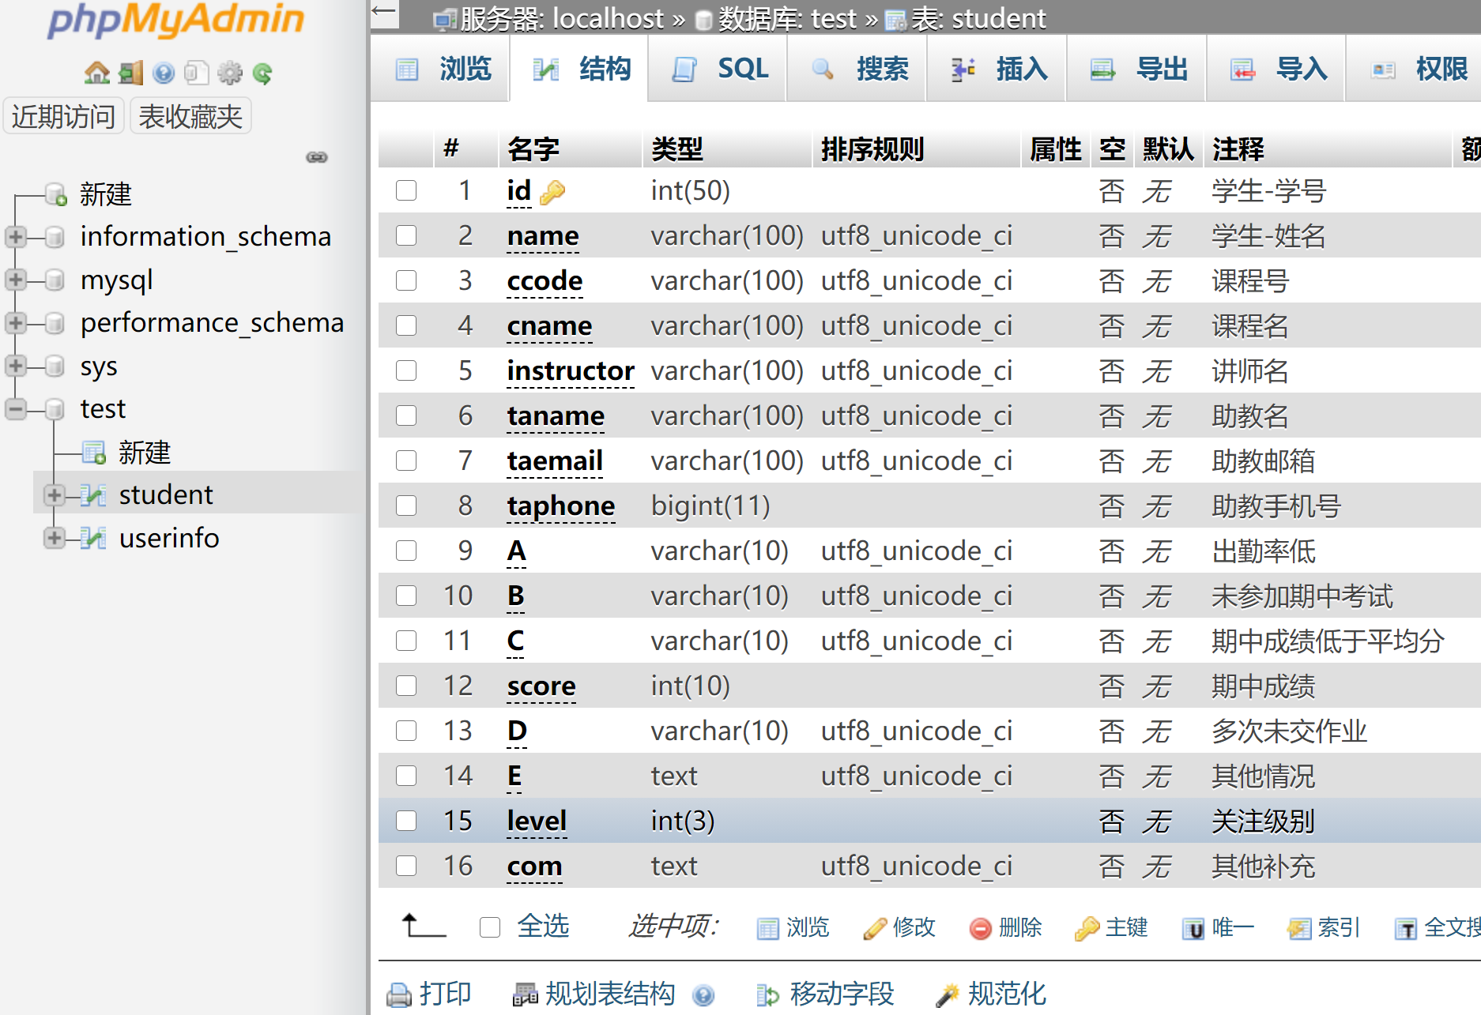Screen dimensions: 1481x1015
Task: Click the new table icon under test
Action: (94, 453)
